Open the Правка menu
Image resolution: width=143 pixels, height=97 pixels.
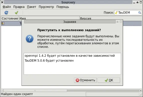[x=19, y=7]
